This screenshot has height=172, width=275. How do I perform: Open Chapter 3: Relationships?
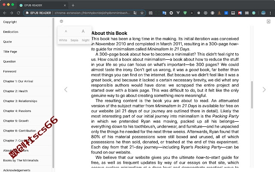pos(26,101)
